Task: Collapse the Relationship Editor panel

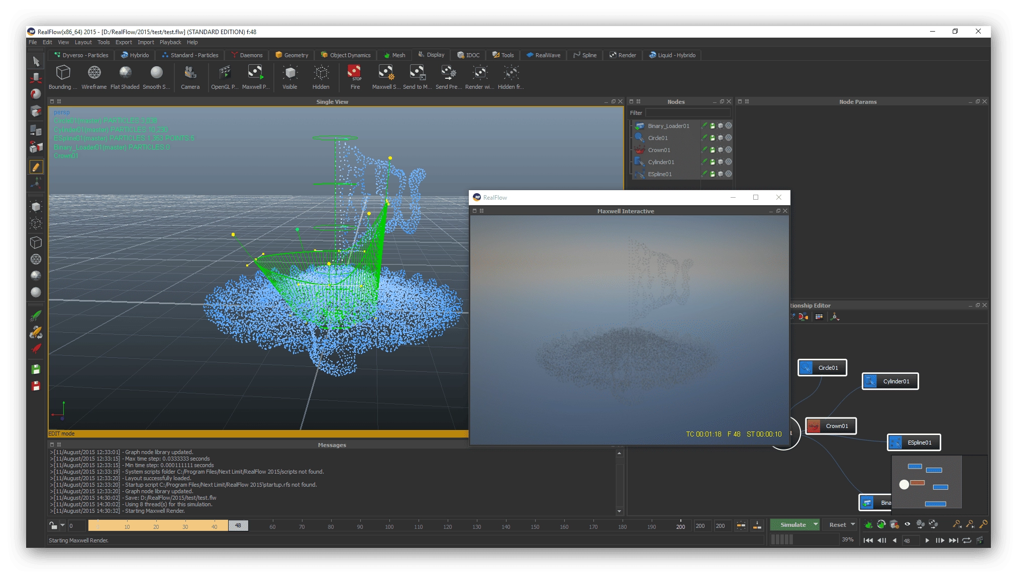Action: [x=971, y=305]
